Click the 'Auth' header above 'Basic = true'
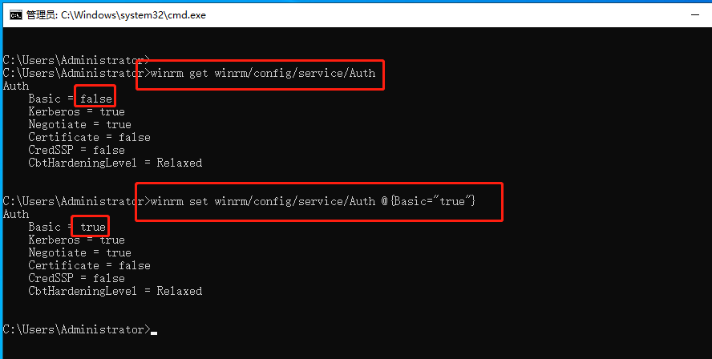Viewport: 712px width, 359px height. (15, 214)
